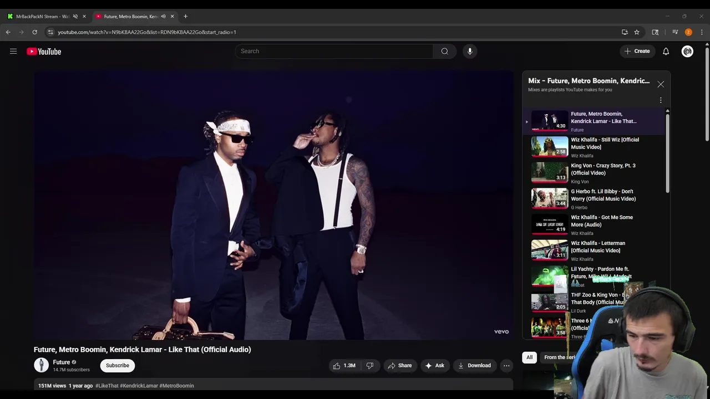Open the account avatar menu
Screen dimensions: 710x399
tap(687, 52)
